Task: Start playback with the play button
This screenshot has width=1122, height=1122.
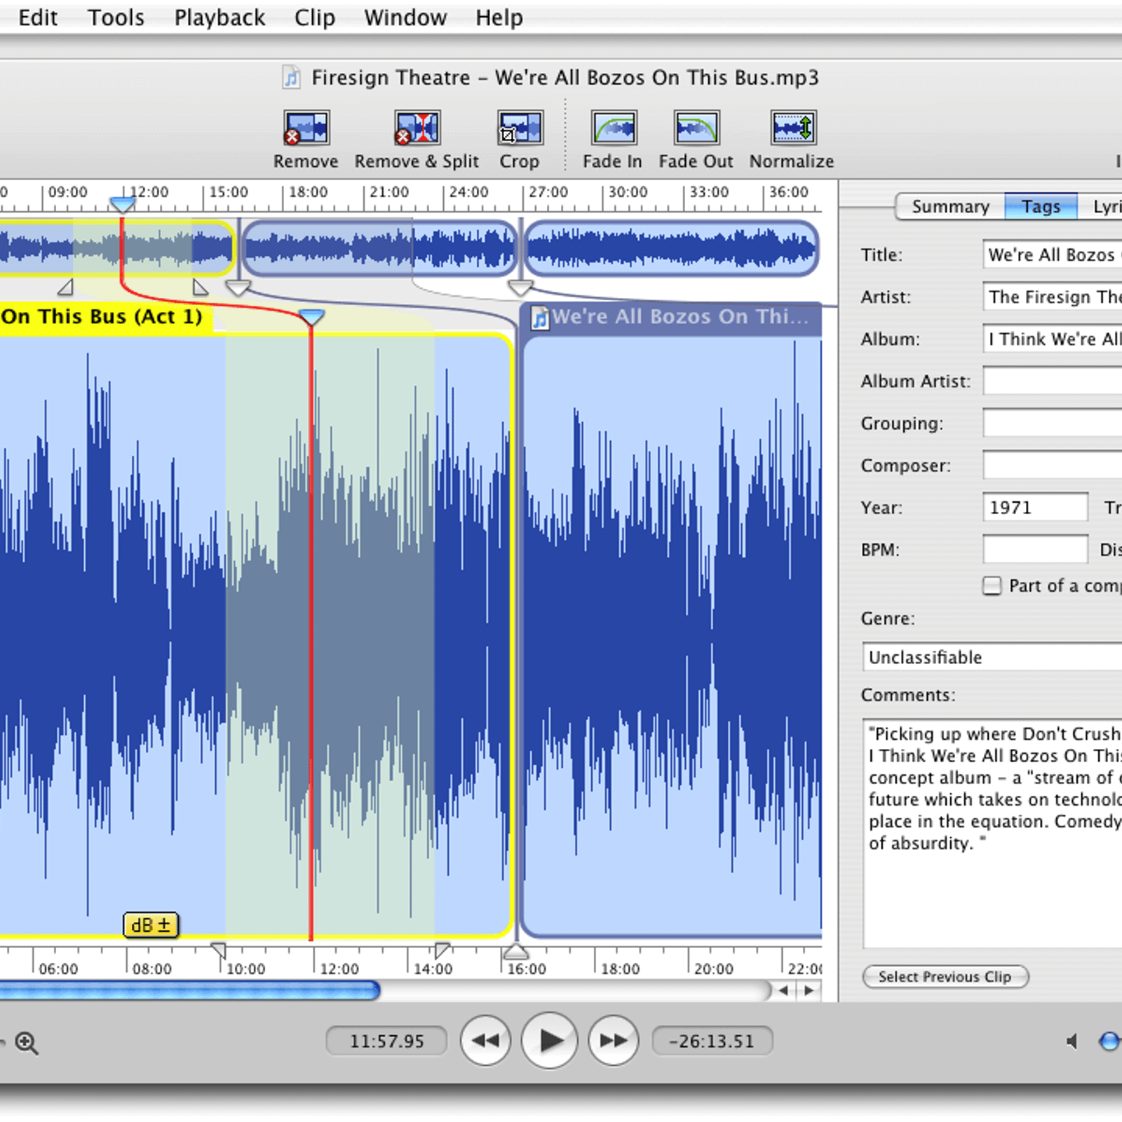Action: coord(550,1041)
